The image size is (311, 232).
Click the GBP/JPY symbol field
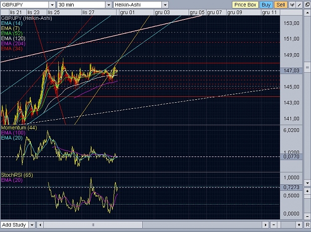pyautogui.click(x=24, y=5)
